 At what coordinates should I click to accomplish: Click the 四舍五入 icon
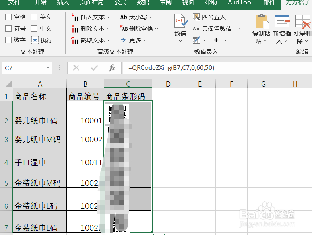196,17
